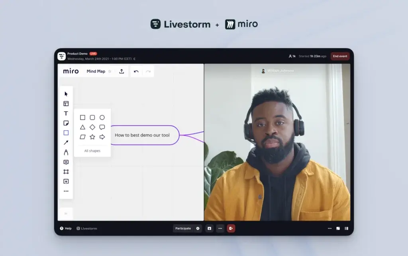Click the Mind Map board title
The width and height of the screenshot is (408, 256).
click(x=96, y=72)
